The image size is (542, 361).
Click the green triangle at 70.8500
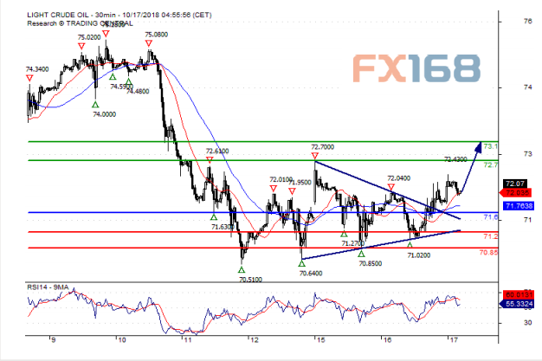[361, 253]
